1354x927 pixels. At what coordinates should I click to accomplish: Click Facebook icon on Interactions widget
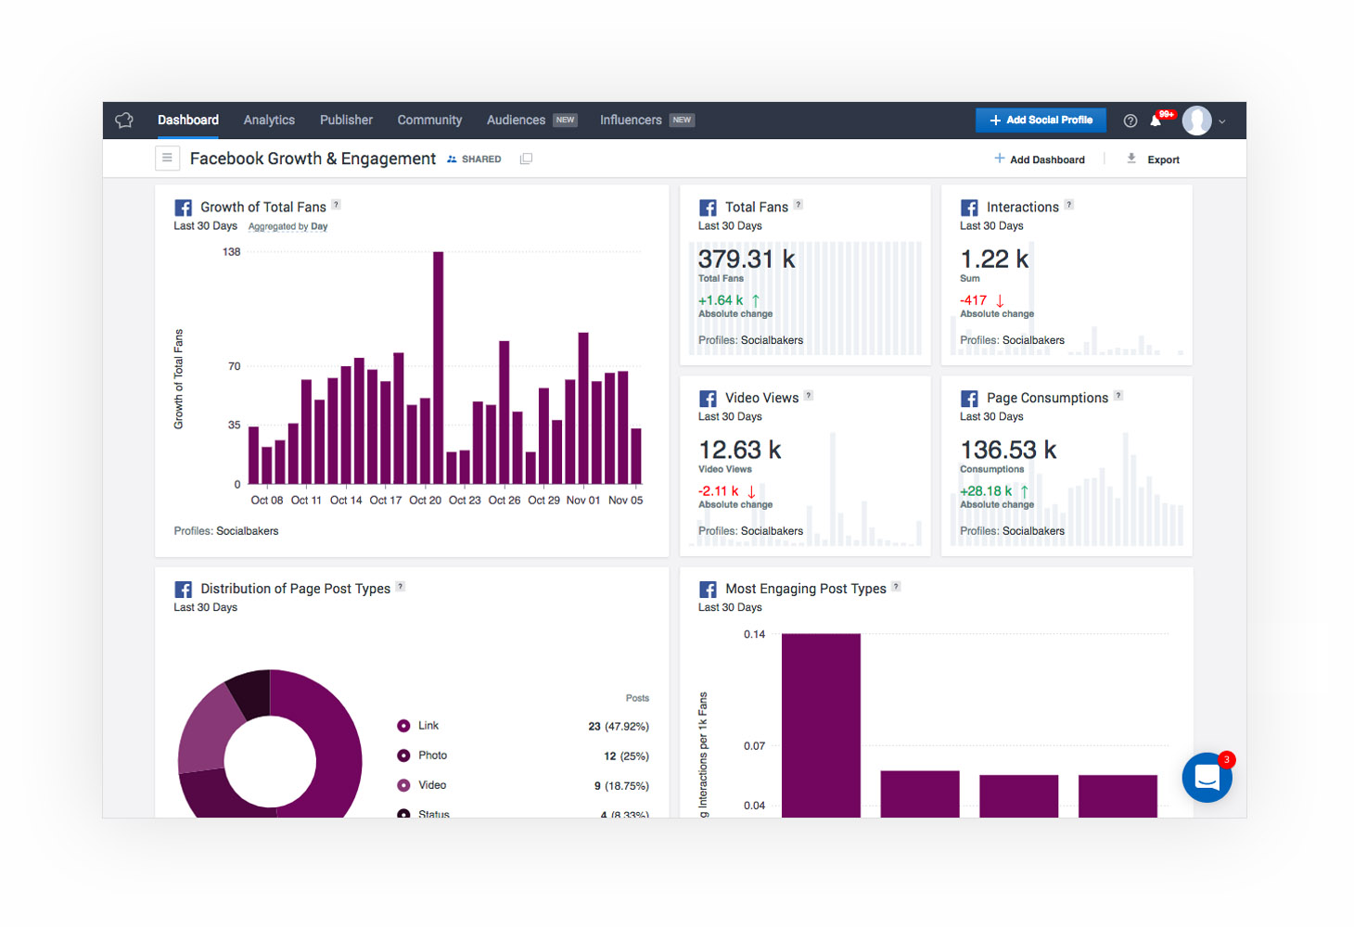tap(969, 208)
